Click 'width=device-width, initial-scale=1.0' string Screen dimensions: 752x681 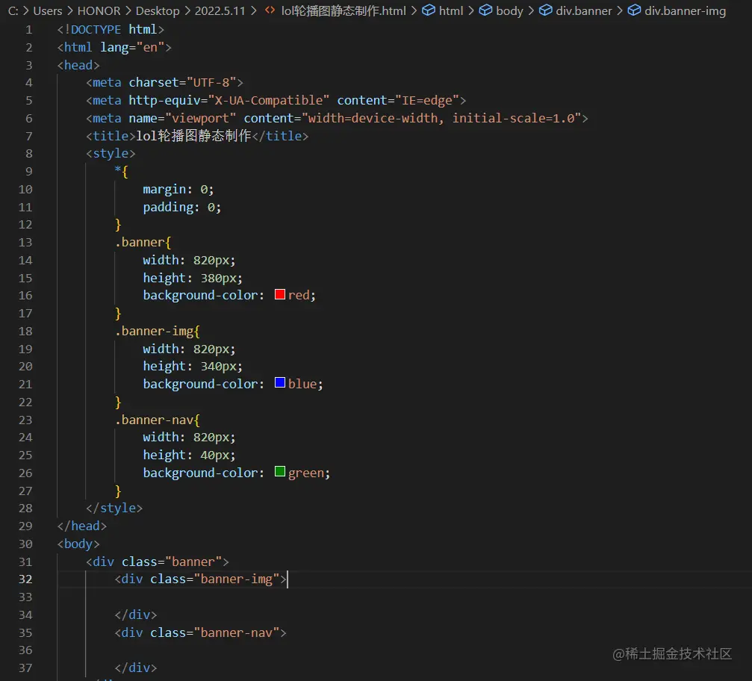coord(441,119)
